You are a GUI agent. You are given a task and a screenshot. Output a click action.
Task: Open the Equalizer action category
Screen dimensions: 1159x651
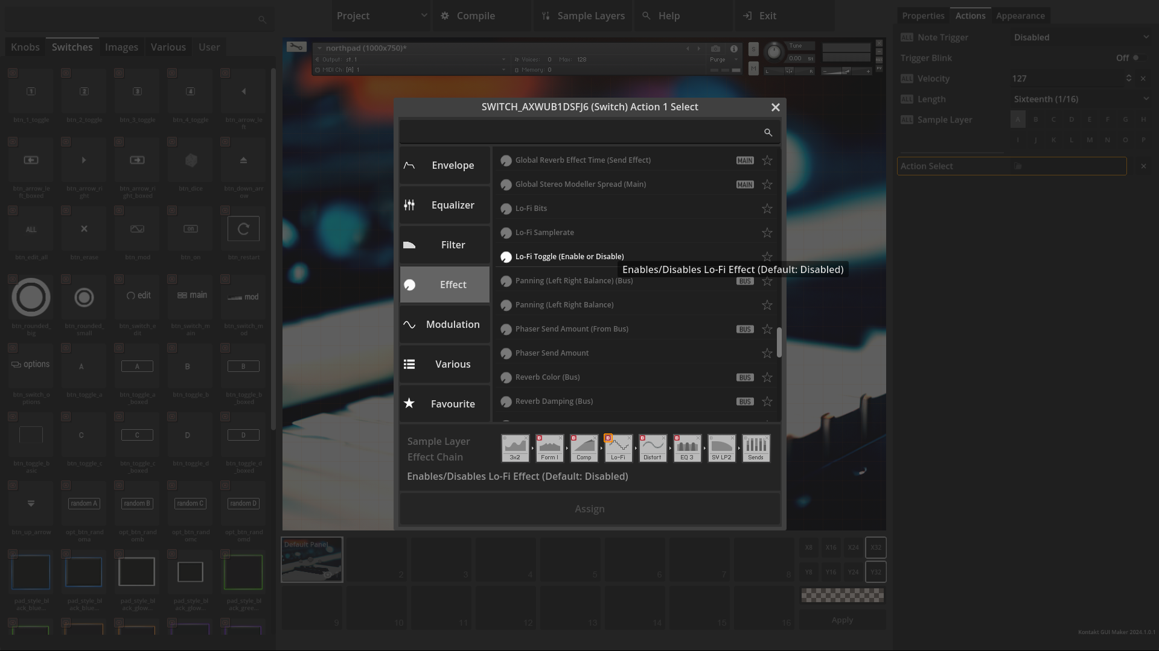point(444,205)
